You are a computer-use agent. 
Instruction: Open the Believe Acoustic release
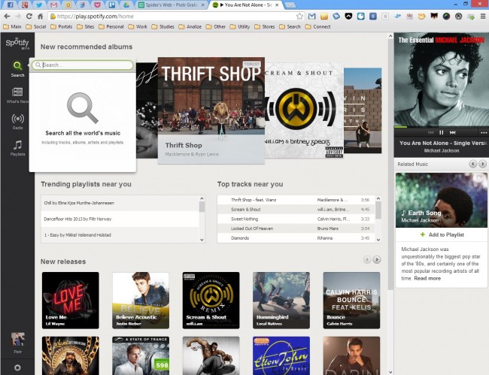[x=141, y=301]
